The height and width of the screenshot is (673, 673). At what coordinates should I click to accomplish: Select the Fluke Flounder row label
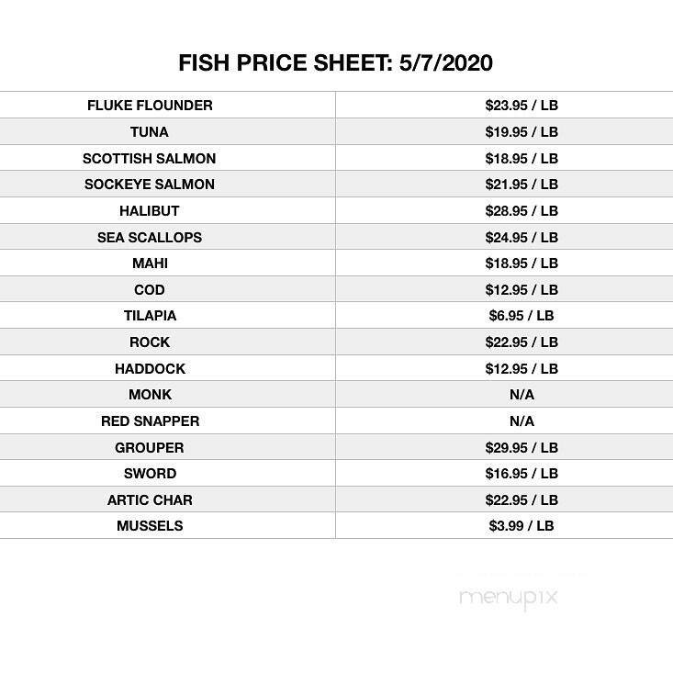pos(150,106)
